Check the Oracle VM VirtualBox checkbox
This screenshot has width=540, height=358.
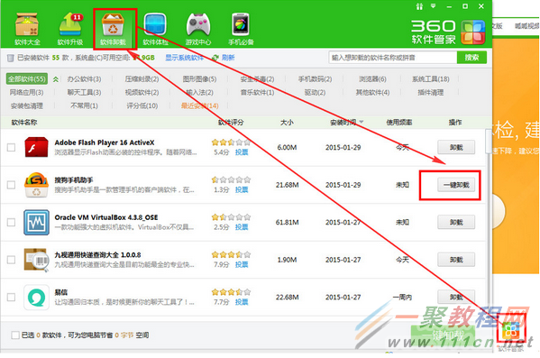[12, 222]
